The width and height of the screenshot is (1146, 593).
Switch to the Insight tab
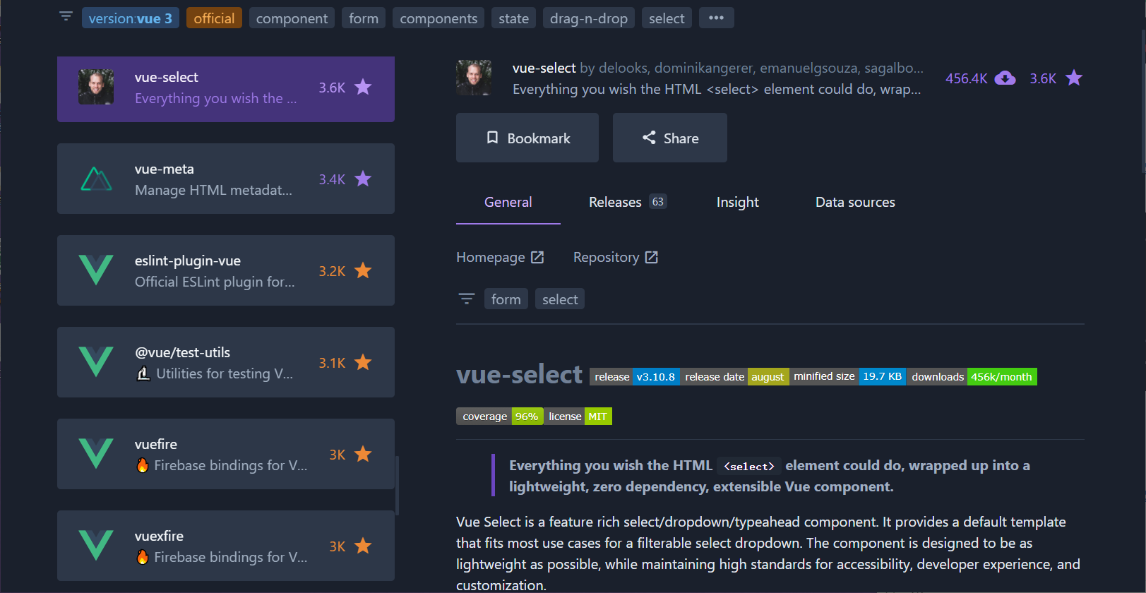738,203
